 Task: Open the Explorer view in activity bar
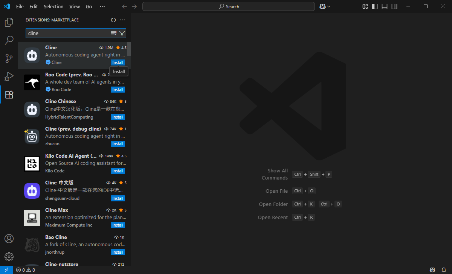coord(9,22)
